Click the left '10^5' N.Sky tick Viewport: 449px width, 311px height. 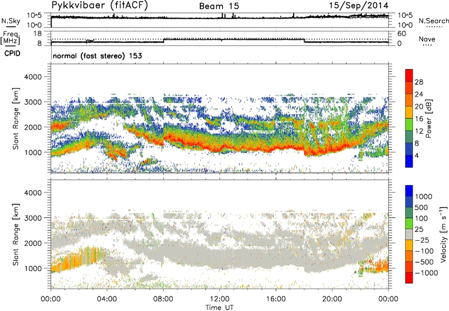(x=35, y=15)
